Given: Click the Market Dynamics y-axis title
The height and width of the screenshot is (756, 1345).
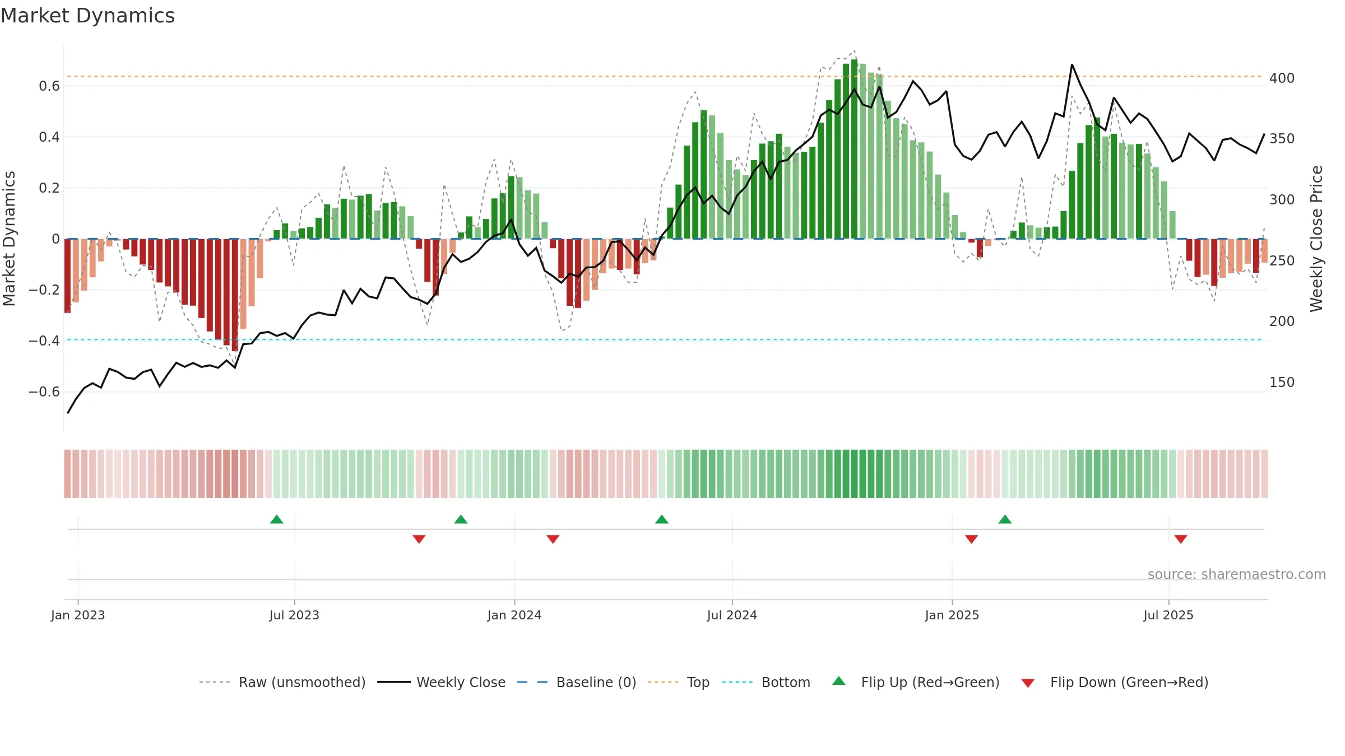Looking at the screenshot, I should tap(9, 239).
